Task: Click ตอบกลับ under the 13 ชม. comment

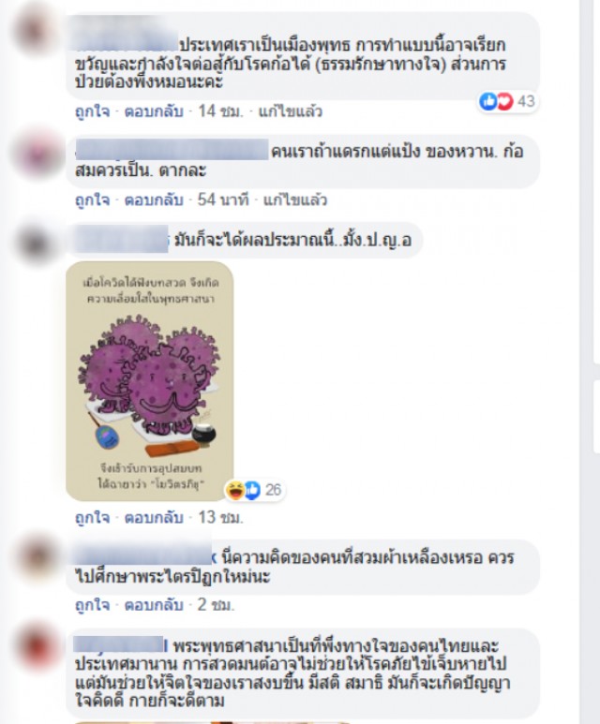Action: click(x=154, y=518)
